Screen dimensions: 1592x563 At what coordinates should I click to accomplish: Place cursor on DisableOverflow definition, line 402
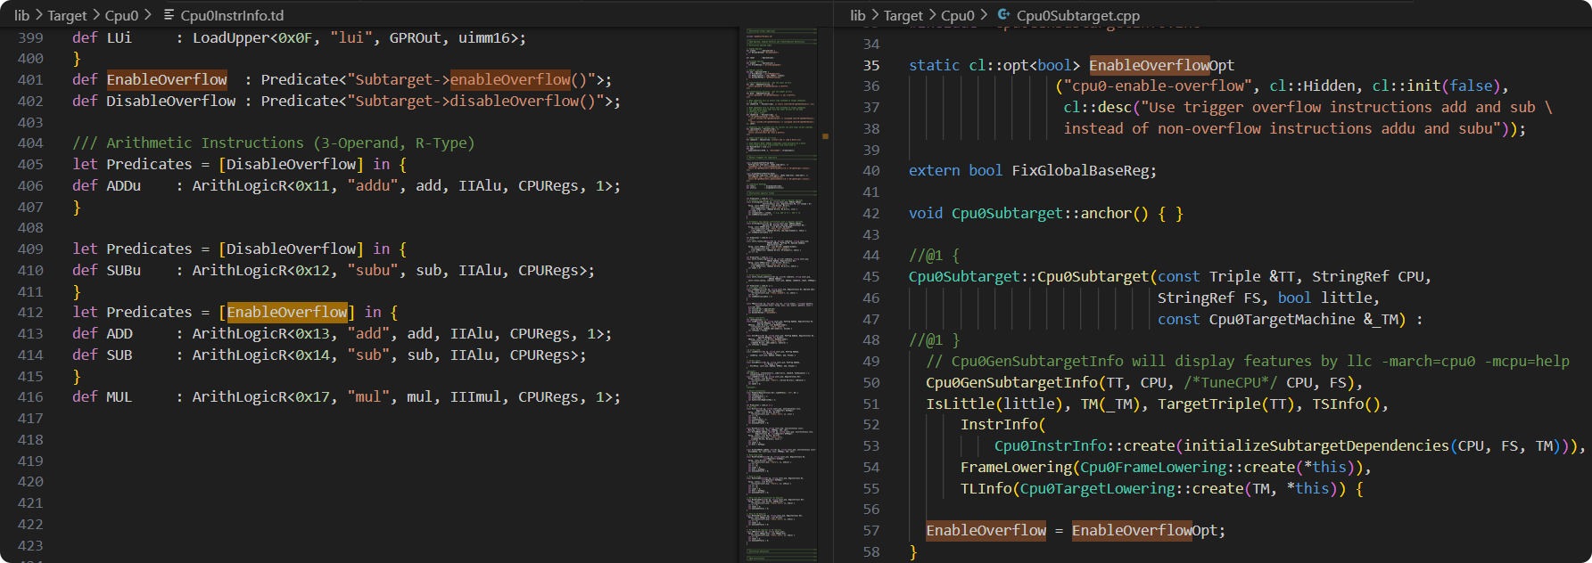tap(170, 102)
